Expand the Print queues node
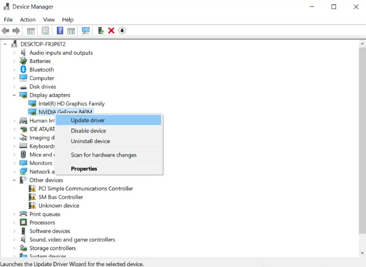 tap(14, 214)
